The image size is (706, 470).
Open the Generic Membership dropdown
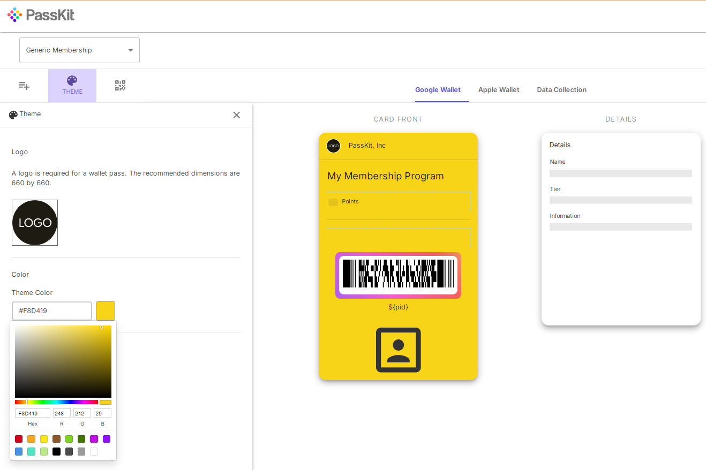click(79, 50)
